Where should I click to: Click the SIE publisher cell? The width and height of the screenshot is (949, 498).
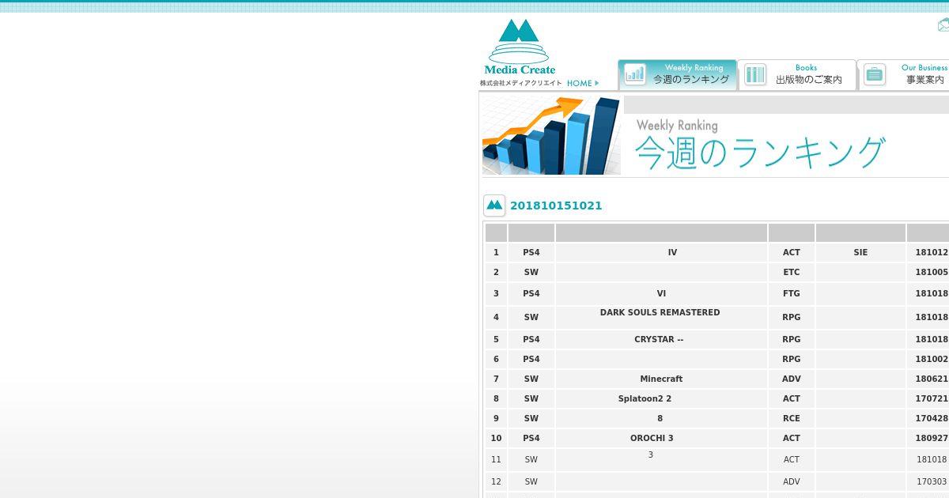click(x=860, y=252)
